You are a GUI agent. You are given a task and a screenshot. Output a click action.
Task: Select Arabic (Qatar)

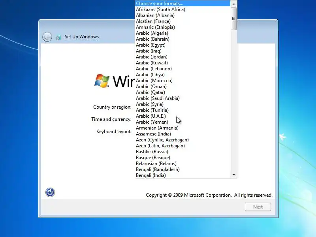[x=182, y=92]
